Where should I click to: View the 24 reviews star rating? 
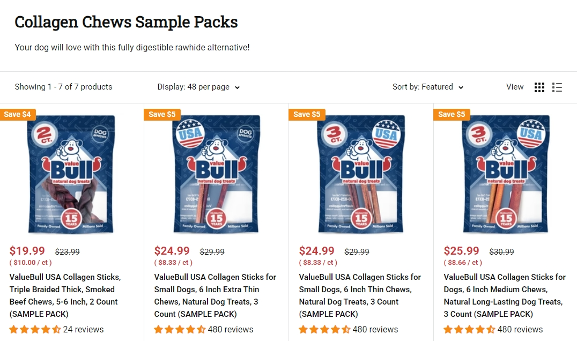pyautogui.click(x=35, y=329)
